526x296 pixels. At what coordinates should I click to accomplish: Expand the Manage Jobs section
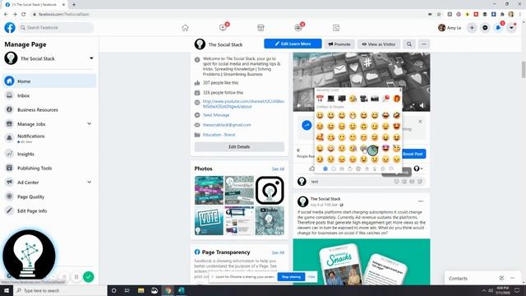click(90, 123)
